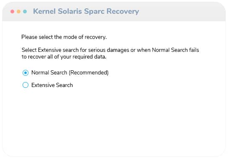This screenshot has height=159, width=228.
Task: Click the 'Extensive Search' option label text
Action: click(52, 85)
